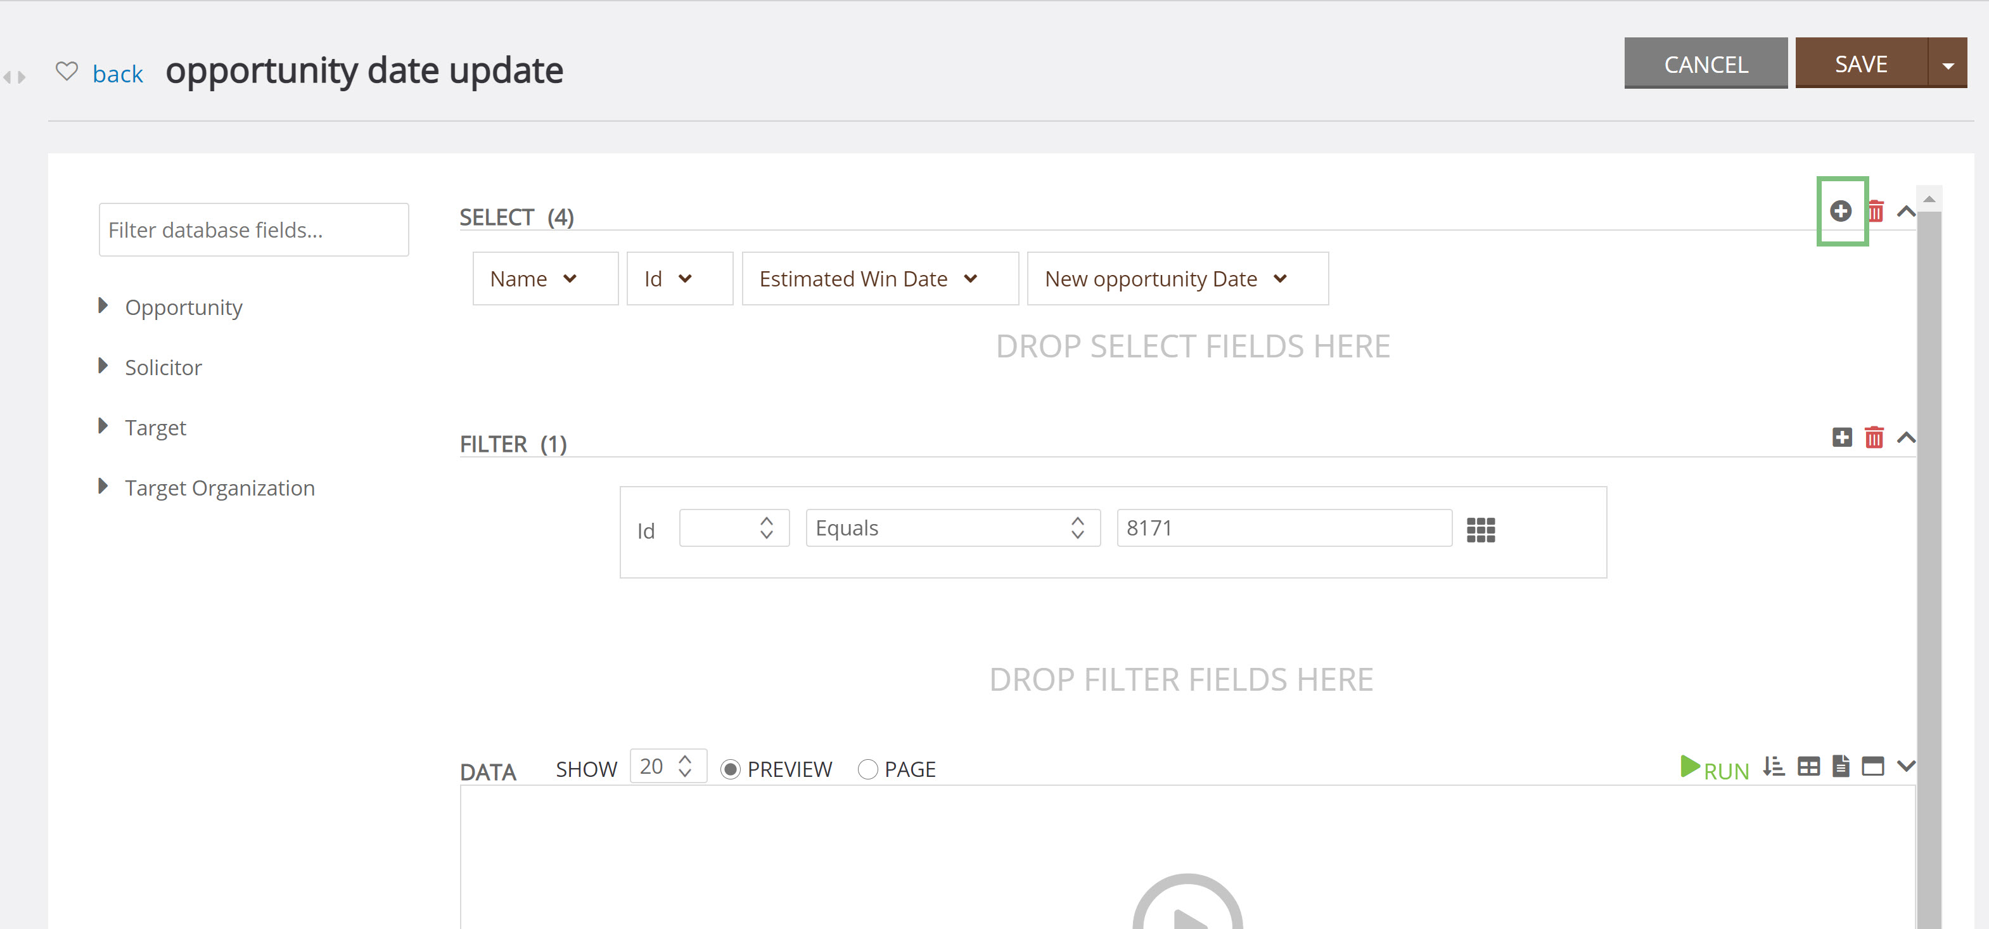Click the SELECT (4) section header
Screen dimensions: 1989x929
click(x=516, y=218)
